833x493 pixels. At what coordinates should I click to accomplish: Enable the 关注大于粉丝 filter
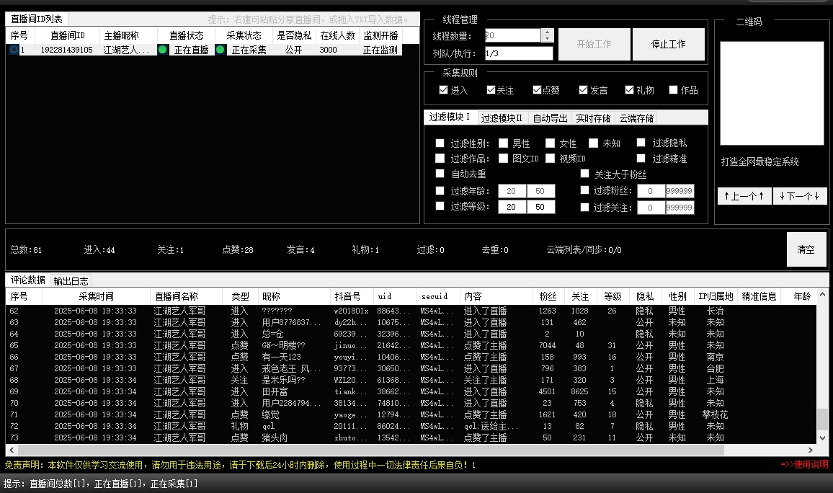click(x=584, y=174)
